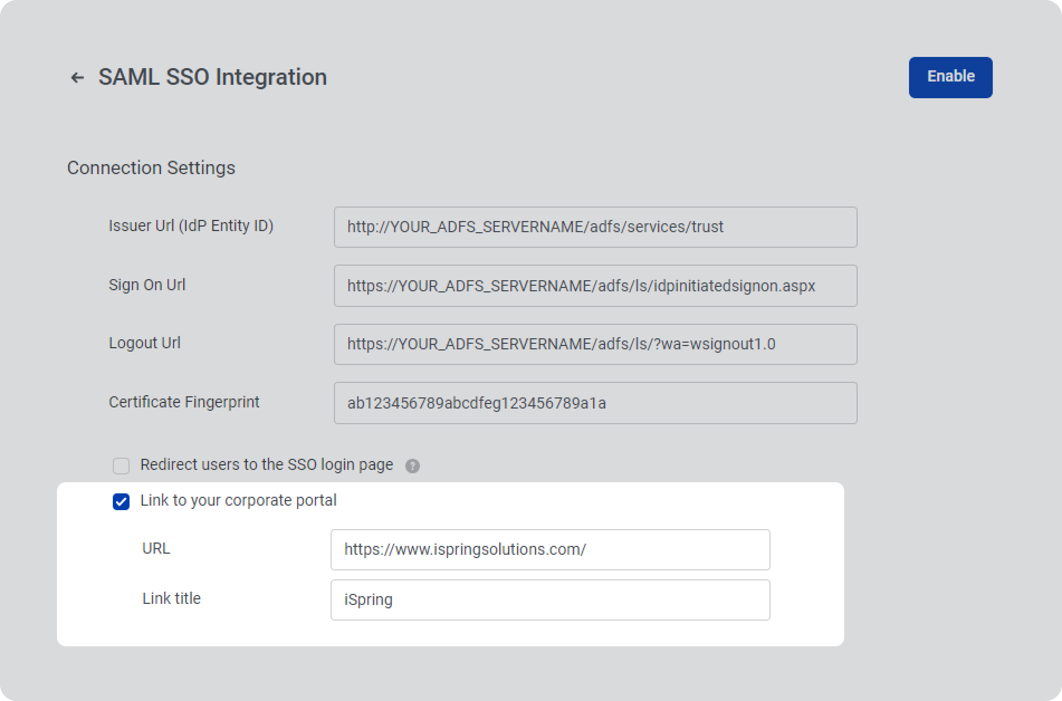Click the Redirect users to the SSO login page text
The height and width of the screenshot is (701, 1062).
point(266,465)
